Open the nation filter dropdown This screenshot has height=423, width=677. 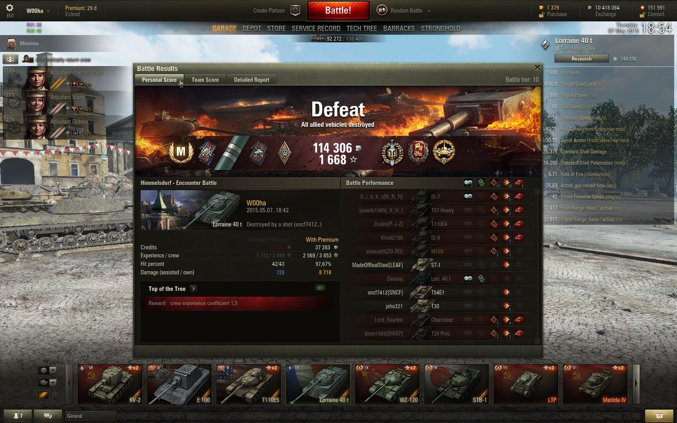(48, 370)
